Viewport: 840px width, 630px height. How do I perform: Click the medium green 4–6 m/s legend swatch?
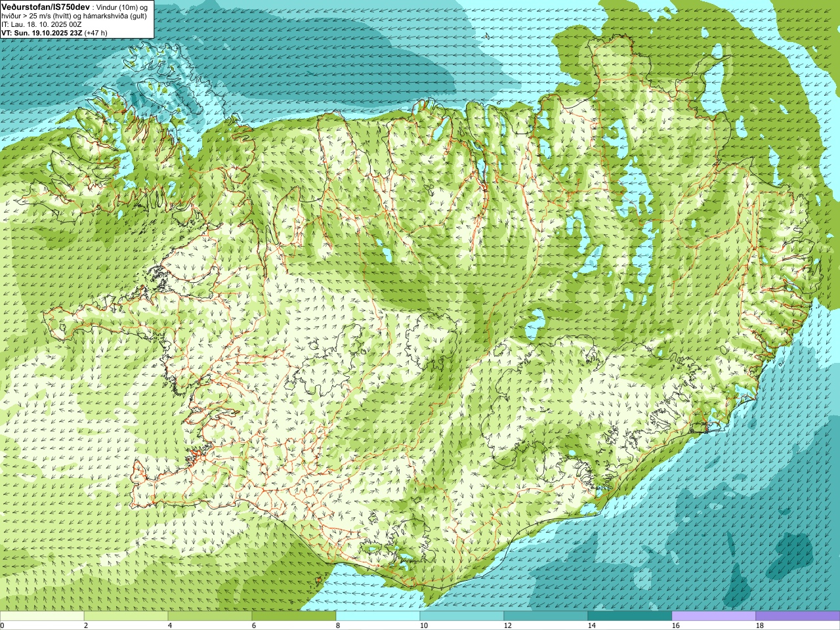(210, 616)
